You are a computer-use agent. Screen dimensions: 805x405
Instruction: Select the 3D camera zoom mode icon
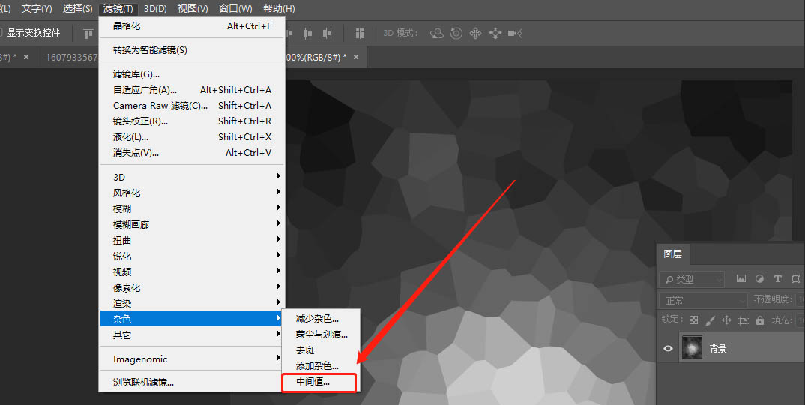514,34
